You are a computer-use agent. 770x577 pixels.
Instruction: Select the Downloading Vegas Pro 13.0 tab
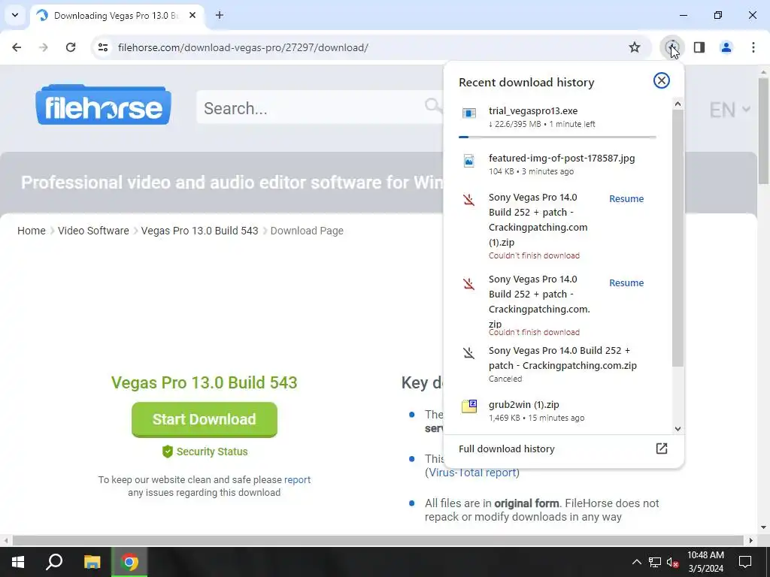pos(117,16)
